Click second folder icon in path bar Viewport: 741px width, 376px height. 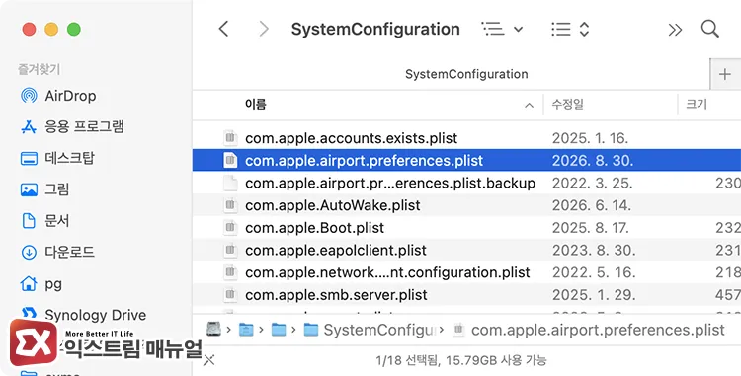279,330
